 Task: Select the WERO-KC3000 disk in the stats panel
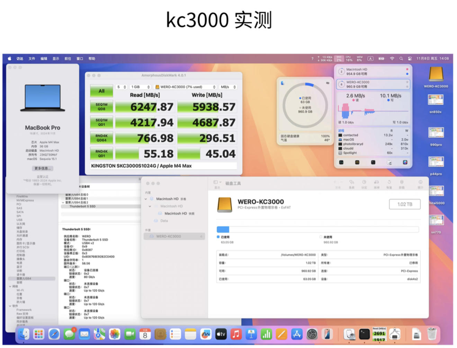373,84
